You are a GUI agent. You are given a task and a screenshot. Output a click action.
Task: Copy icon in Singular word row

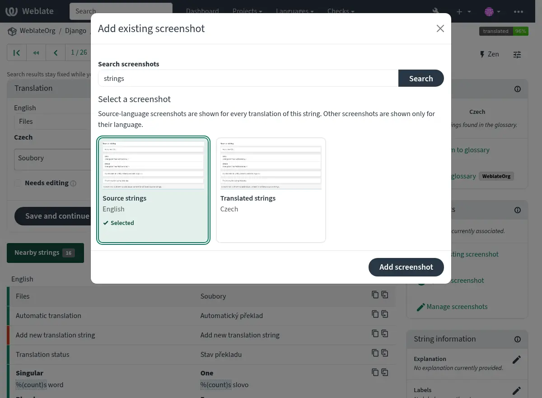tap(375, 372)
